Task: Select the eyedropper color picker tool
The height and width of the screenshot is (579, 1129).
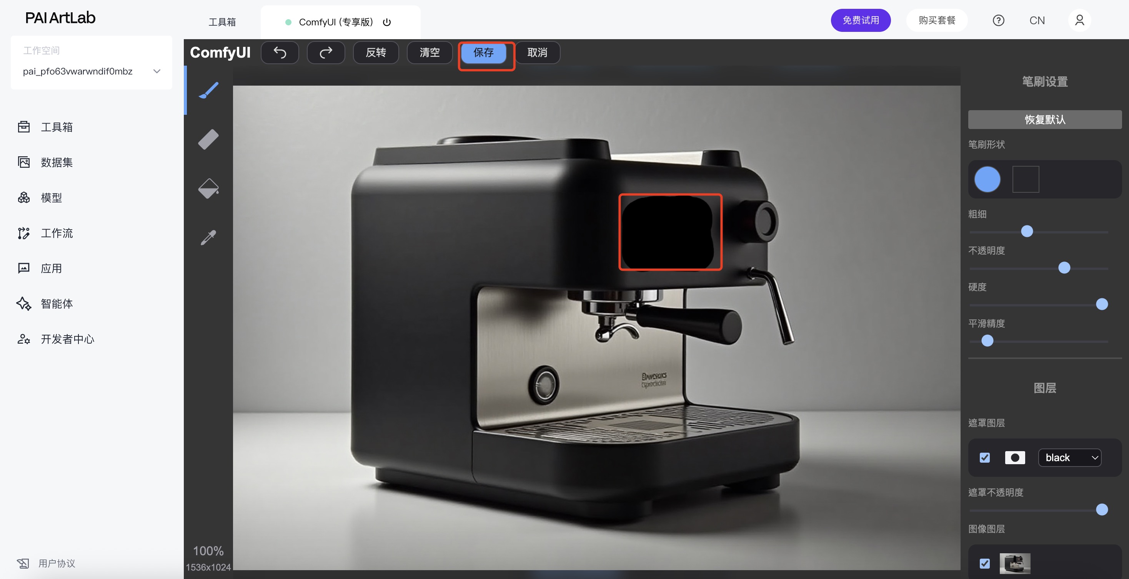Action: (x=209, y=238)
